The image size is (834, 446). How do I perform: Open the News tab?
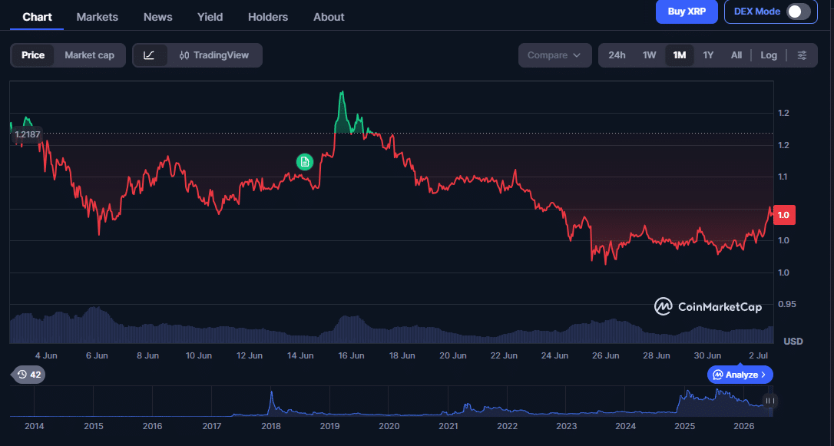(158, 17)
